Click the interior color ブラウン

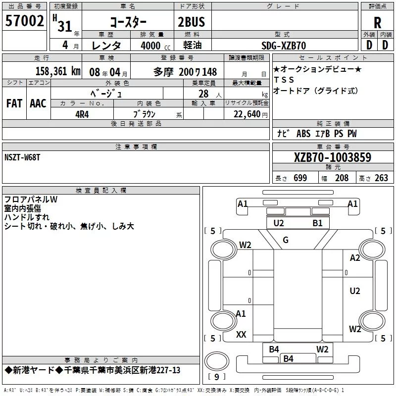tap(144, 114)
